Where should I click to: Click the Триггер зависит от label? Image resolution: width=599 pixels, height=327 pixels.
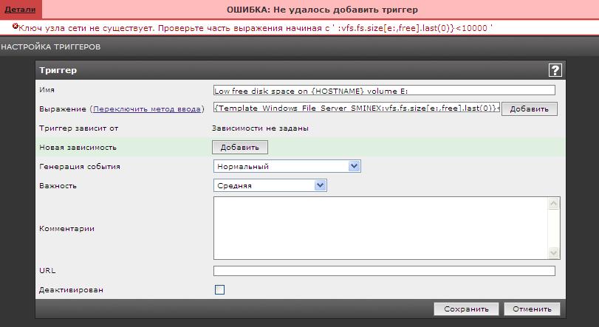[x=79, y=128]
